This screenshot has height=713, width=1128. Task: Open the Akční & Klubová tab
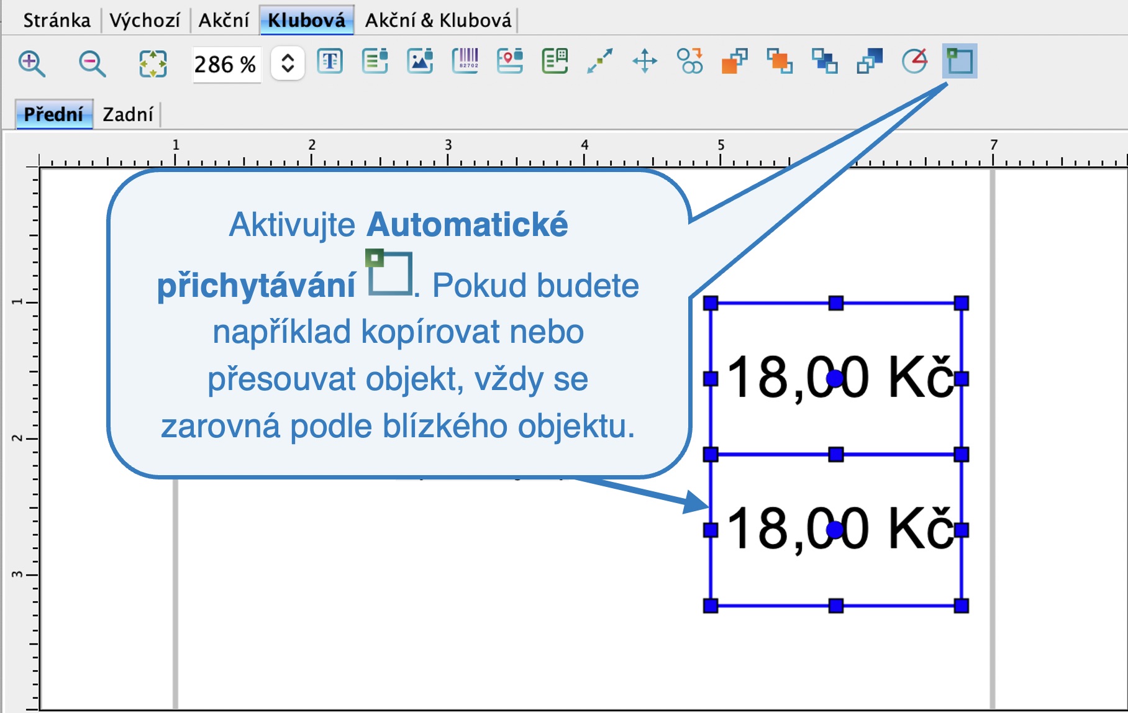point(438,20)
